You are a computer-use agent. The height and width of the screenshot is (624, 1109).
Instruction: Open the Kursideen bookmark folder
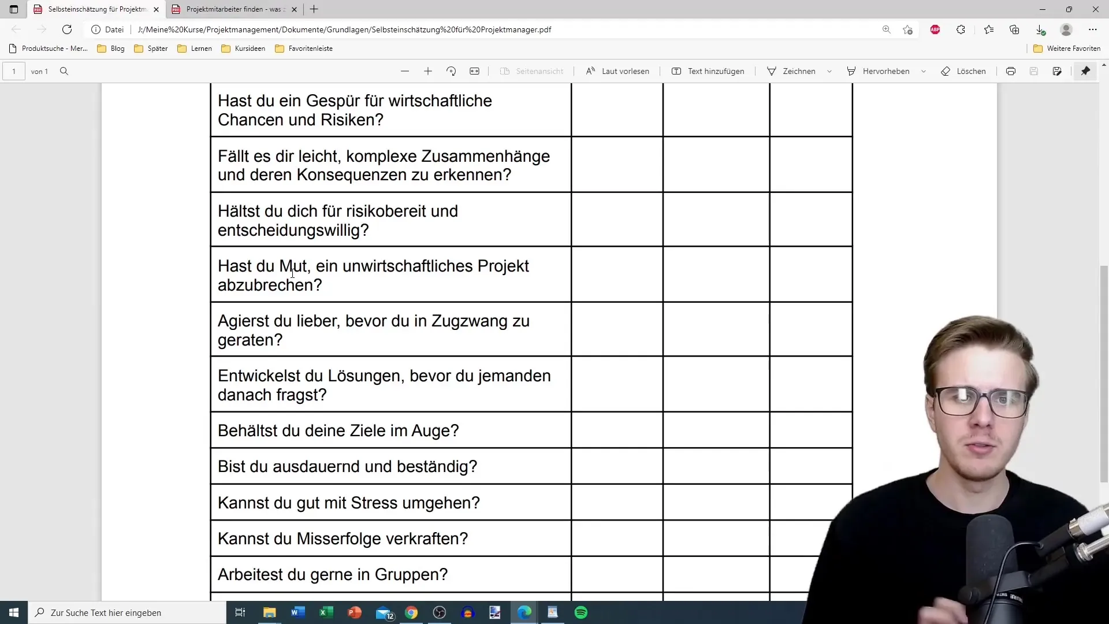(x=243, y=49)
